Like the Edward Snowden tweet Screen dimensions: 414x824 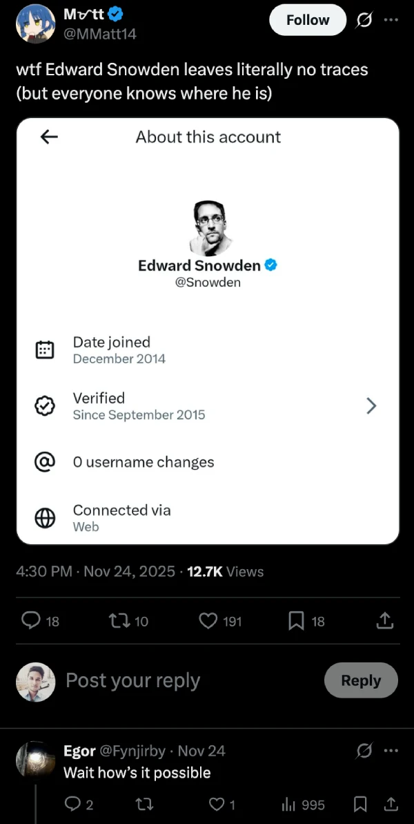click(209, 621)
